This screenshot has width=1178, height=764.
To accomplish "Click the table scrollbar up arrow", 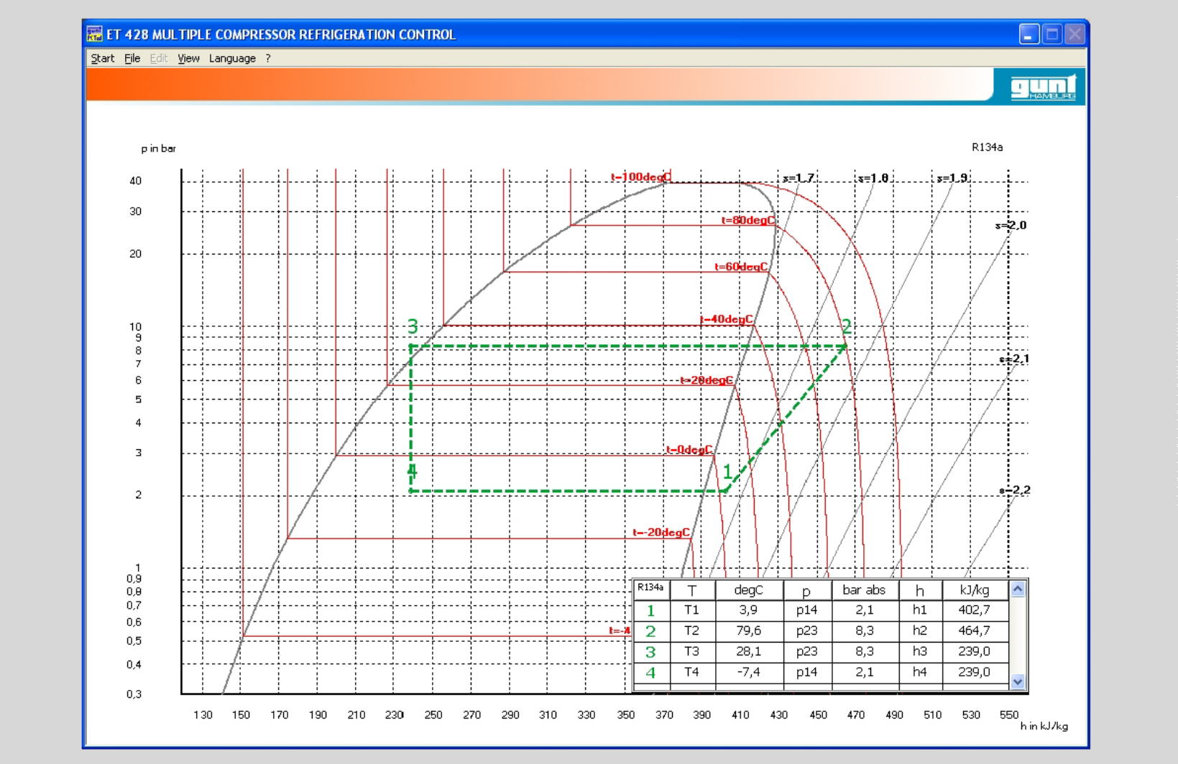I will pyautogui.click(x=1018, y=589).
